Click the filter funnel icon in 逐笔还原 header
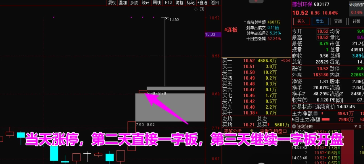The height and width of the screenshot is (164, 364). pos(356,126)
